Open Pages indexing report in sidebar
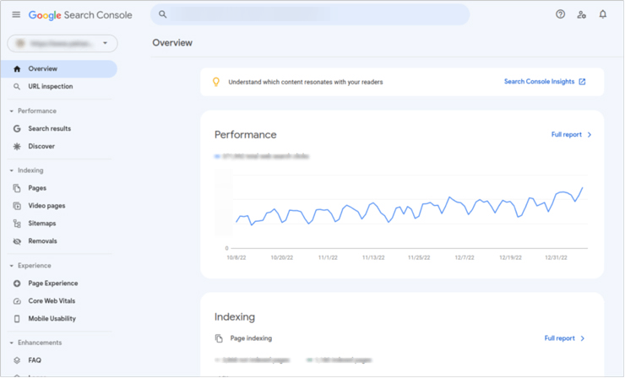This screenshot has width=625, height=378. pyautogui.click(x=37, y=188)
